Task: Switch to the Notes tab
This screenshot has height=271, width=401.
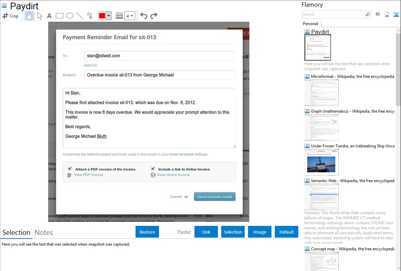Action: point(44,233)
